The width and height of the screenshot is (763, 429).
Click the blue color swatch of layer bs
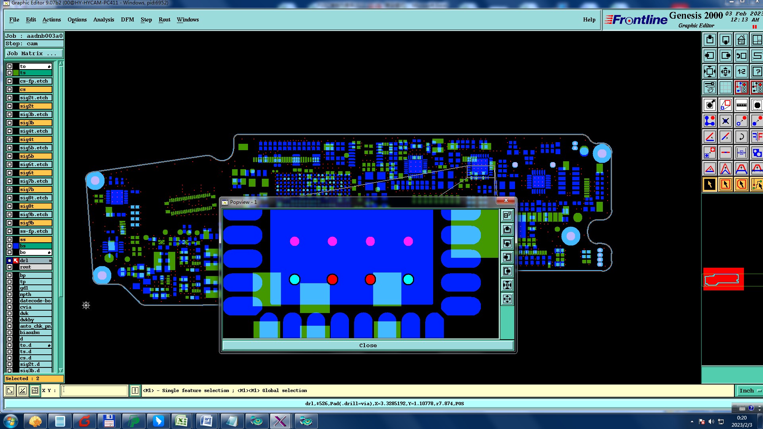(16, 246)
